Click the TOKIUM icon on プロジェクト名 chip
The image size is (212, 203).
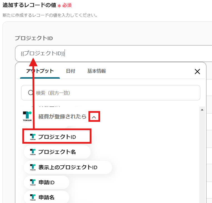[33, 152]
